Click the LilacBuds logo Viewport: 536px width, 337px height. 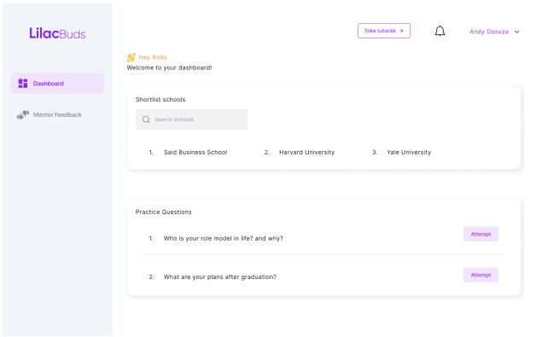(57, 33)
